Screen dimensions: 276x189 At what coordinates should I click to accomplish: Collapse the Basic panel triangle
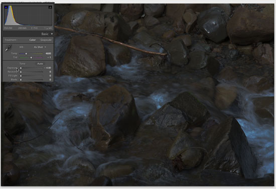click(52, 34)
